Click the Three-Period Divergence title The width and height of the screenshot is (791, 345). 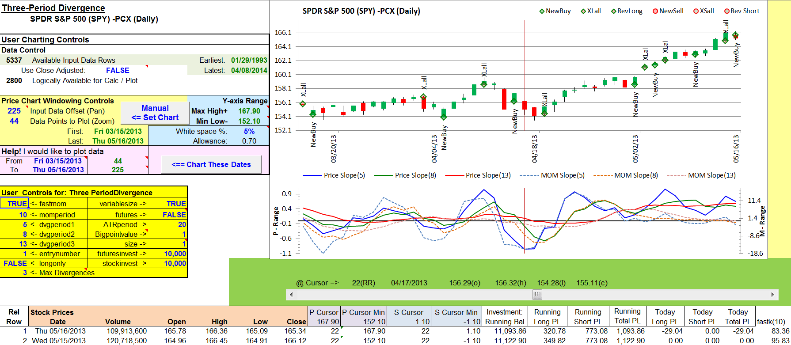coord(53,8)
